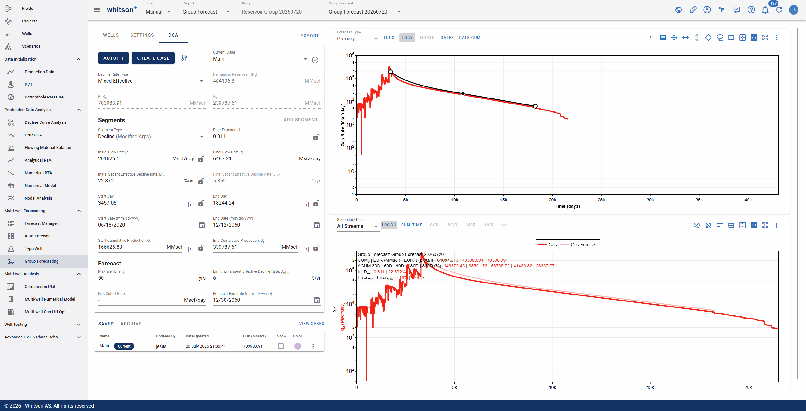Toggle the LOGX axis option
The width and height of the screenshot is (806, 411).
(x=389, y=38)
